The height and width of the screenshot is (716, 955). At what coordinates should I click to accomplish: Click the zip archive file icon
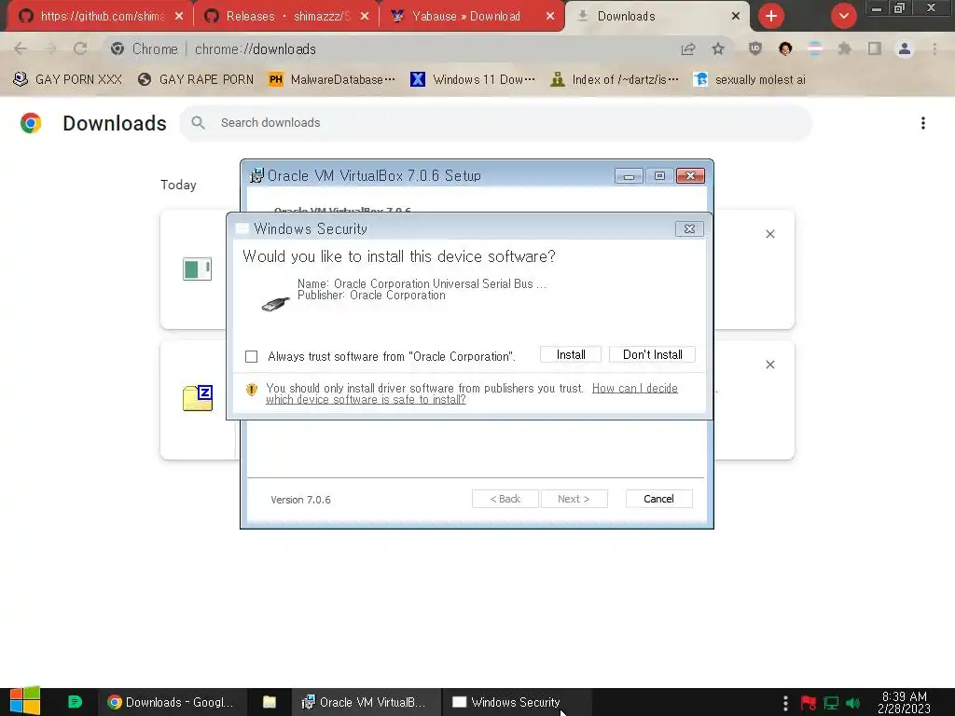(198, 398)
